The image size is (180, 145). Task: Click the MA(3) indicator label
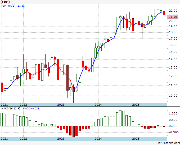pos(12,6)
